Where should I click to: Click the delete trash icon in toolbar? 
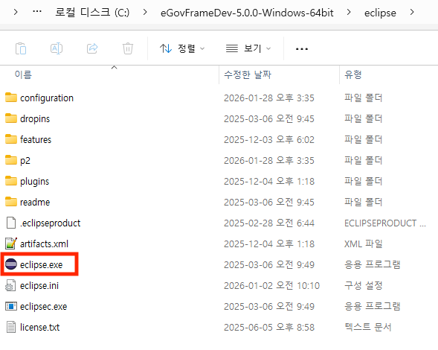pos(128,48)
